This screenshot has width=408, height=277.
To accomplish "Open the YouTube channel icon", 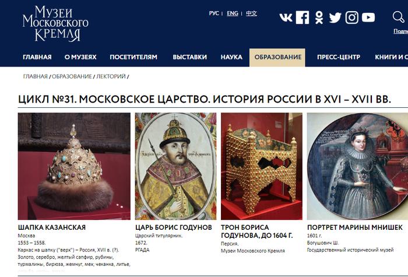I will click(x=368, y=17).
